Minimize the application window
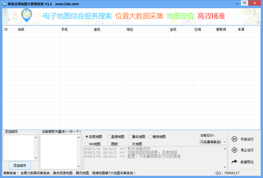This screenshot has width=263, height=178. click(237, 4)
